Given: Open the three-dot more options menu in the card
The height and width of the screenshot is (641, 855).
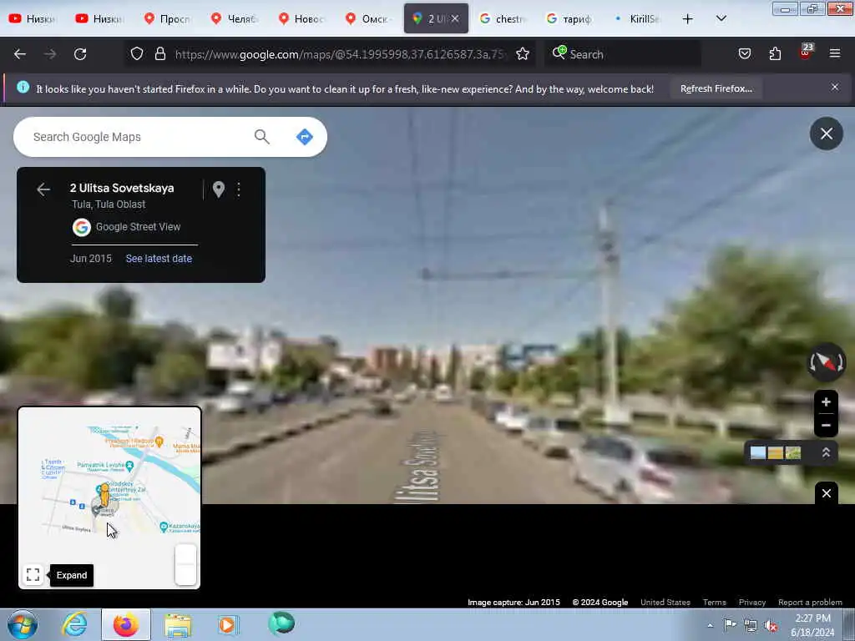Looking at the screenshot, I should (x=238, y=189).
